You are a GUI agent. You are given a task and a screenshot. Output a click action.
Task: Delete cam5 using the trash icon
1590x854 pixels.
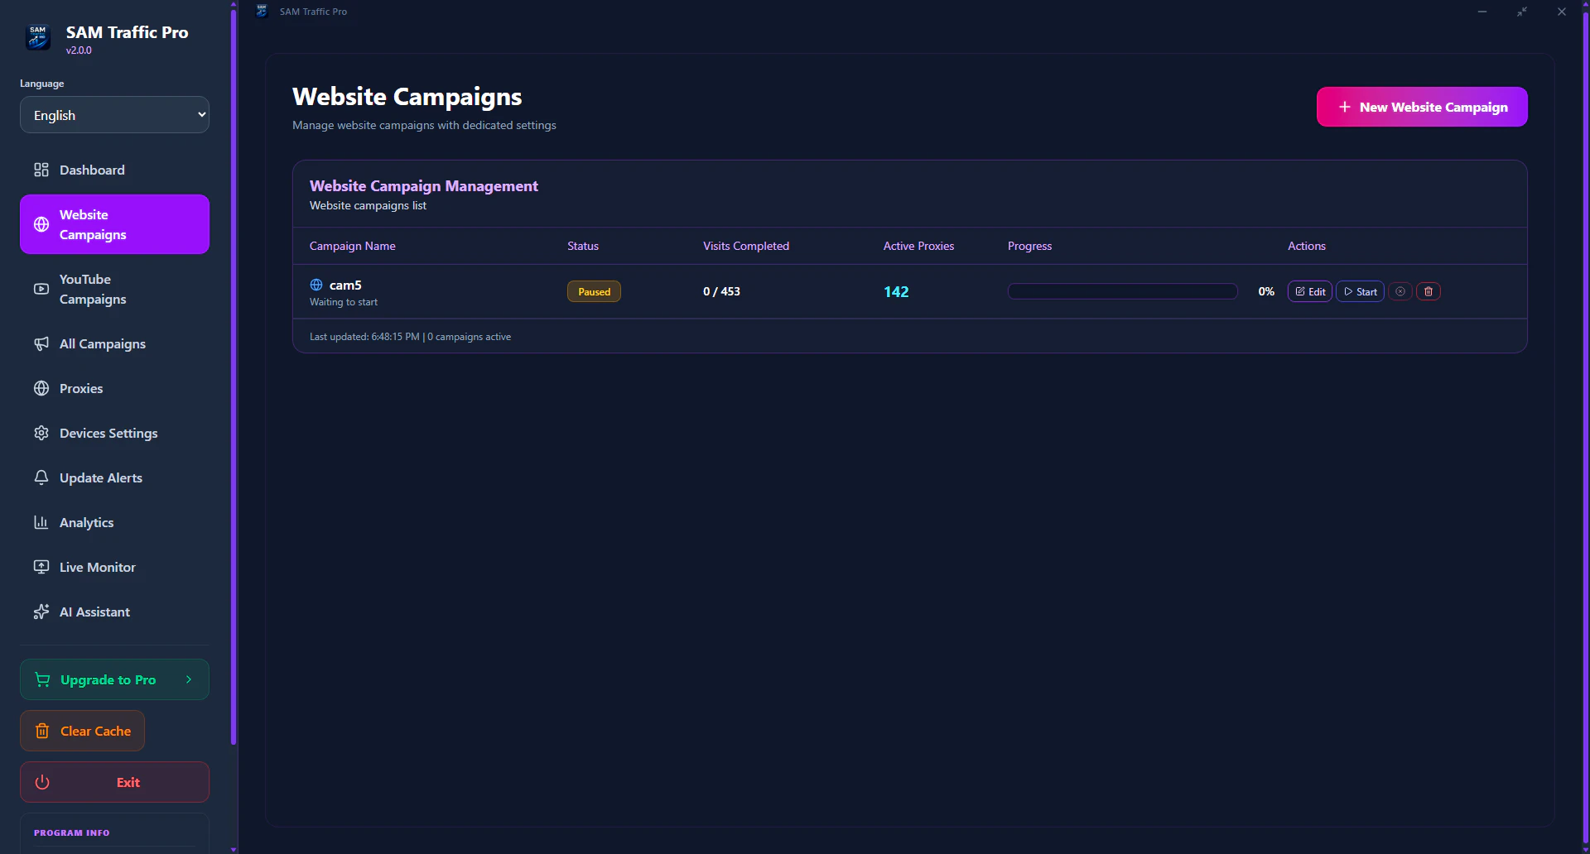point(1429,291)
